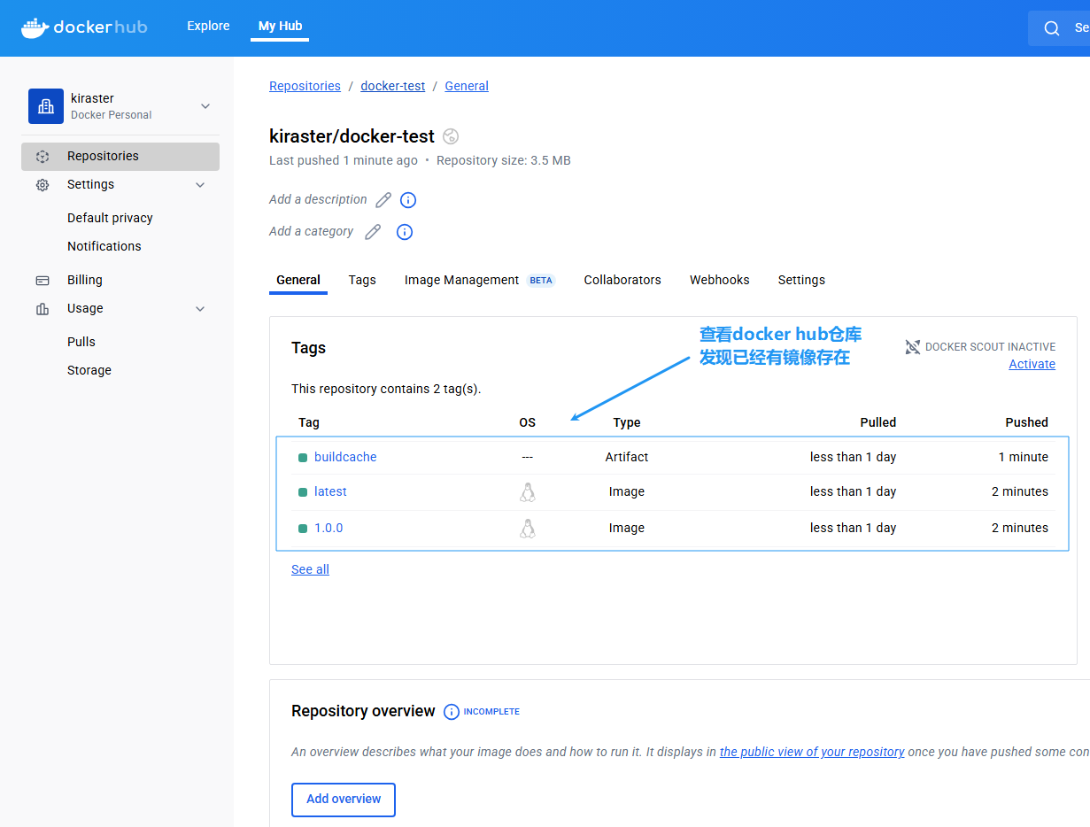Open the Collaborators tab
Viewport: 1090px width, 827px height.
pyautogui.click(x=622, y=280)
